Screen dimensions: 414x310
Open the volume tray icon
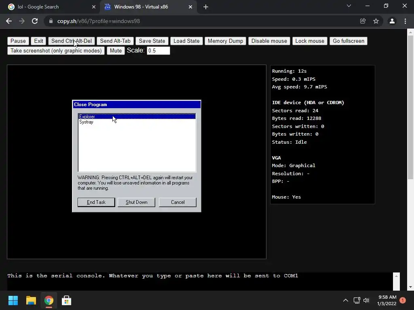coord(366,300)
